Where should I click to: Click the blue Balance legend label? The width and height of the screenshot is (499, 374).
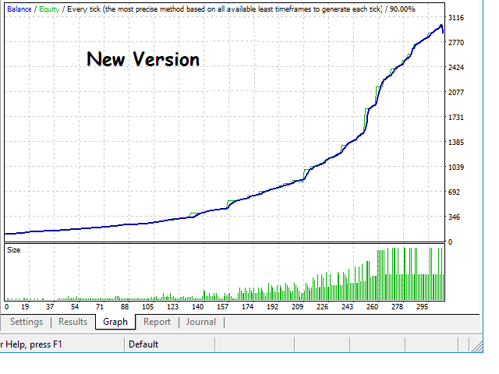(19, 9)
